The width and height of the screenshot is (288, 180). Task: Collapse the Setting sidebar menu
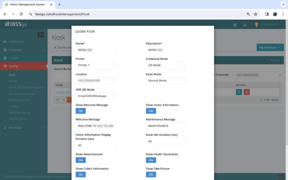pyautogui.click(x=24, y=66)
